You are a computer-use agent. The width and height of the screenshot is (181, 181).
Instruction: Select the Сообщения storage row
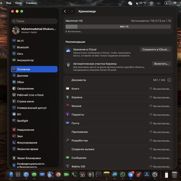118,158
